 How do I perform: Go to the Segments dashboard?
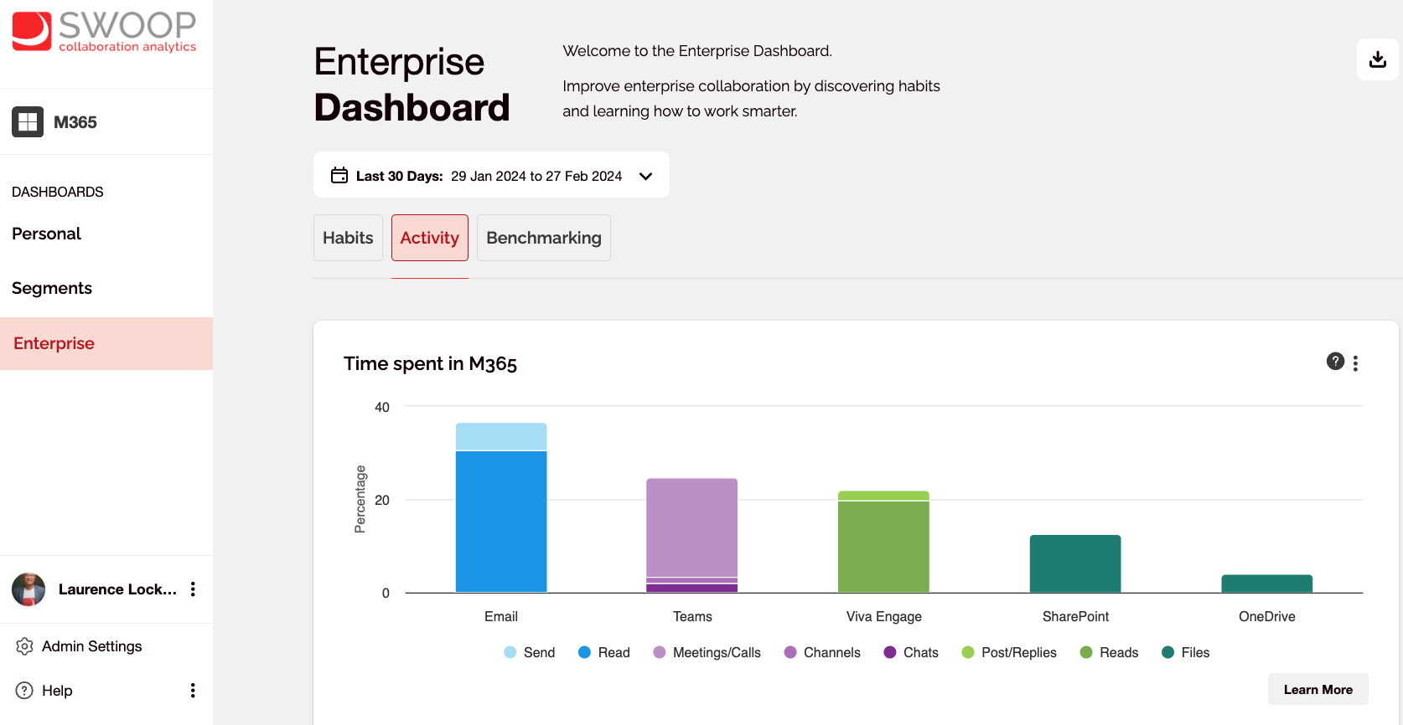coord(52,288)
